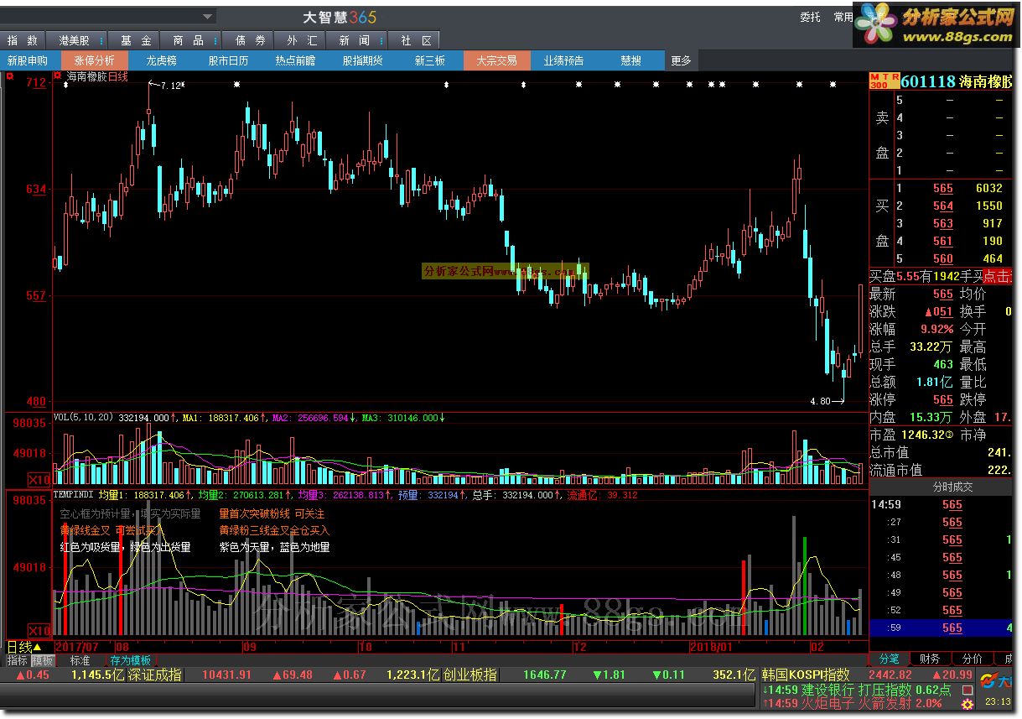This screenshot has width=1022, height=719.
Task: Click the 海南橡胶 日线 chart title
Action: 97,76
